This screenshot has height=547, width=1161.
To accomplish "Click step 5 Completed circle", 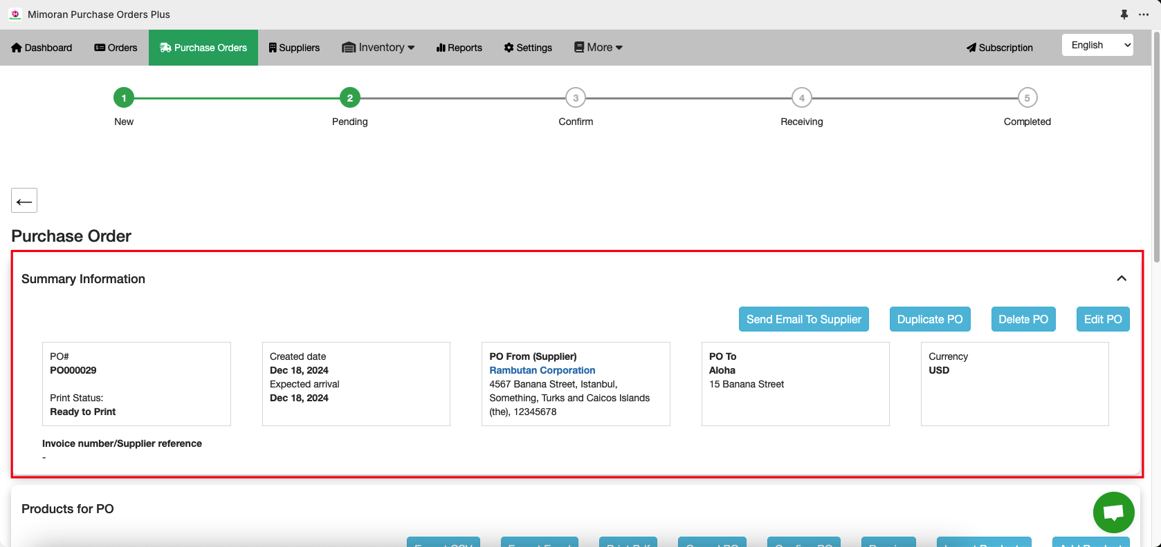I will tap(1027, 98).
